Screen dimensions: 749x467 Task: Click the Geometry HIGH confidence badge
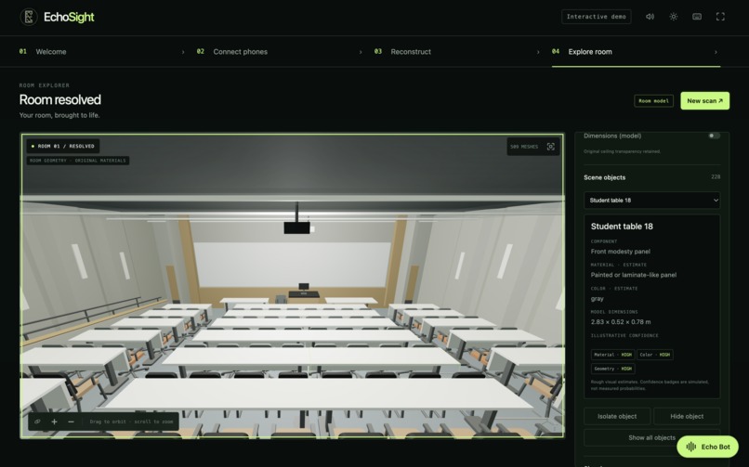613,369
